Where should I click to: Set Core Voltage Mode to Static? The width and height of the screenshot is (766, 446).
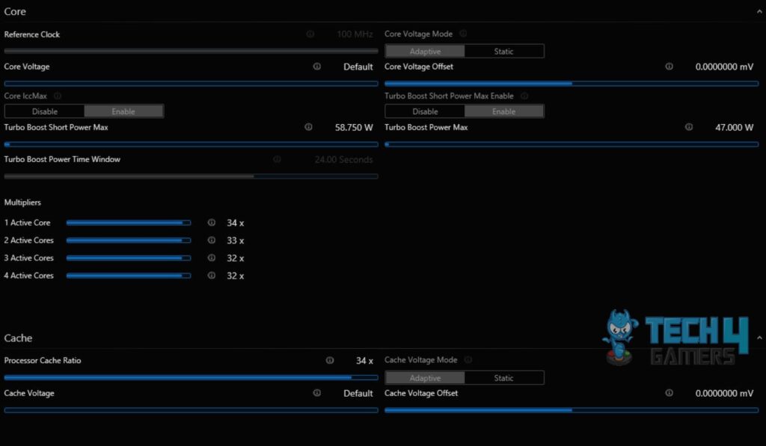503,52
